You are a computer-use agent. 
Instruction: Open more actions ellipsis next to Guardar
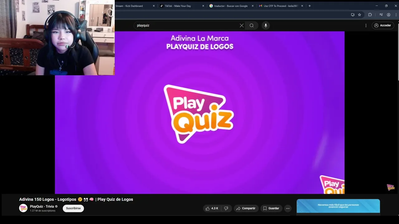(x=288, y=208)
